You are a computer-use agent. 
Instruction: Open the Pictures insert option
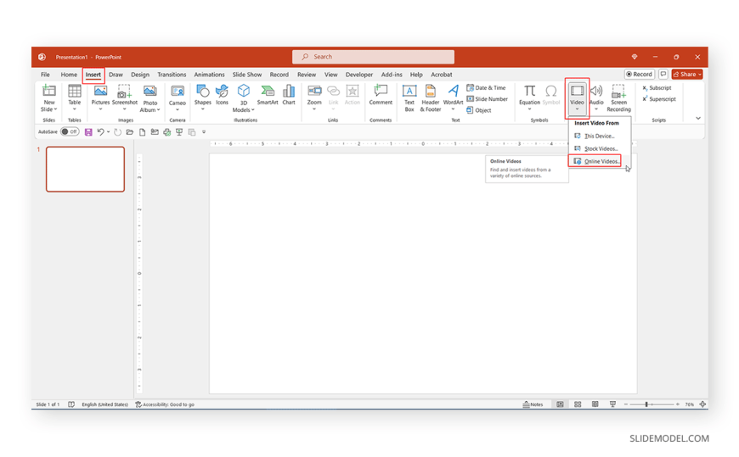click(100, 98)
